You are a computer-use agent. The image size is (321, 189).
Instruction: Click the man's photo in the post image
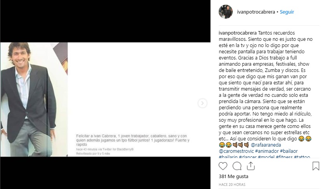[34, 100]
